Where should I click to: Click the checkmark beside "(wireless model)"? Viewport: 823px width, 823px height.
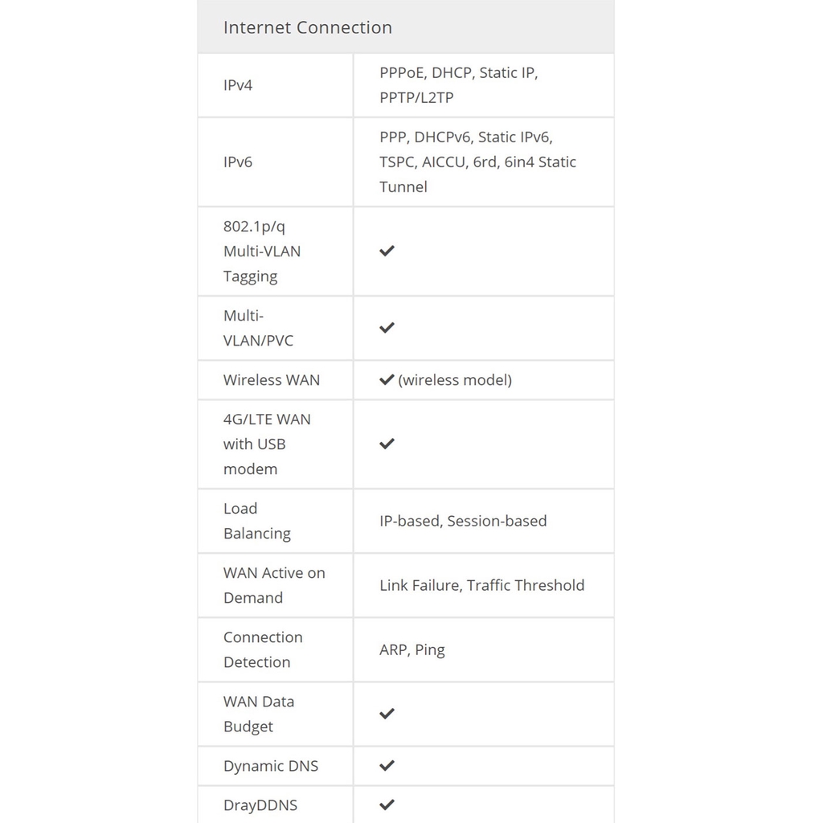[387, 380]
